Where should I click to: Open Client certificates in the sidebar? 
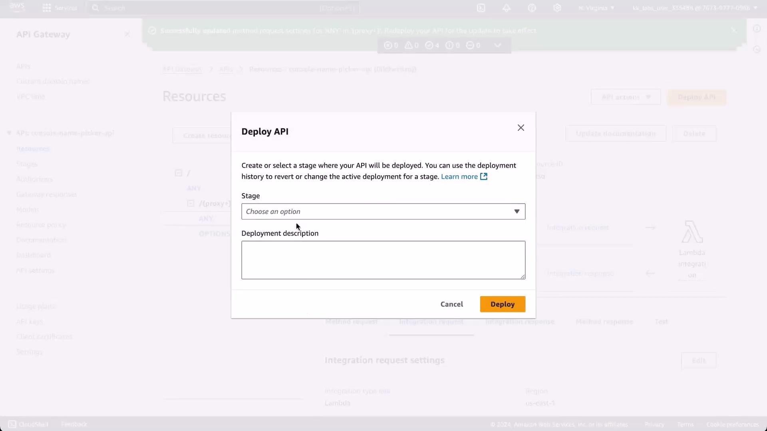coord(44,337)
